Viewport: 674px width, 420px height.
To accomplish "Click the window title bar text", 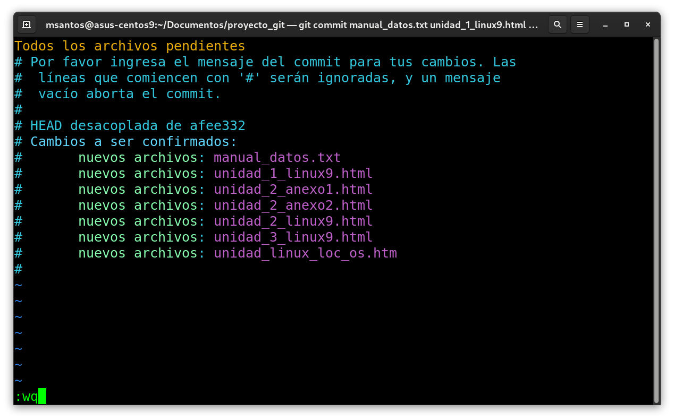I will (x=291, y=24).
